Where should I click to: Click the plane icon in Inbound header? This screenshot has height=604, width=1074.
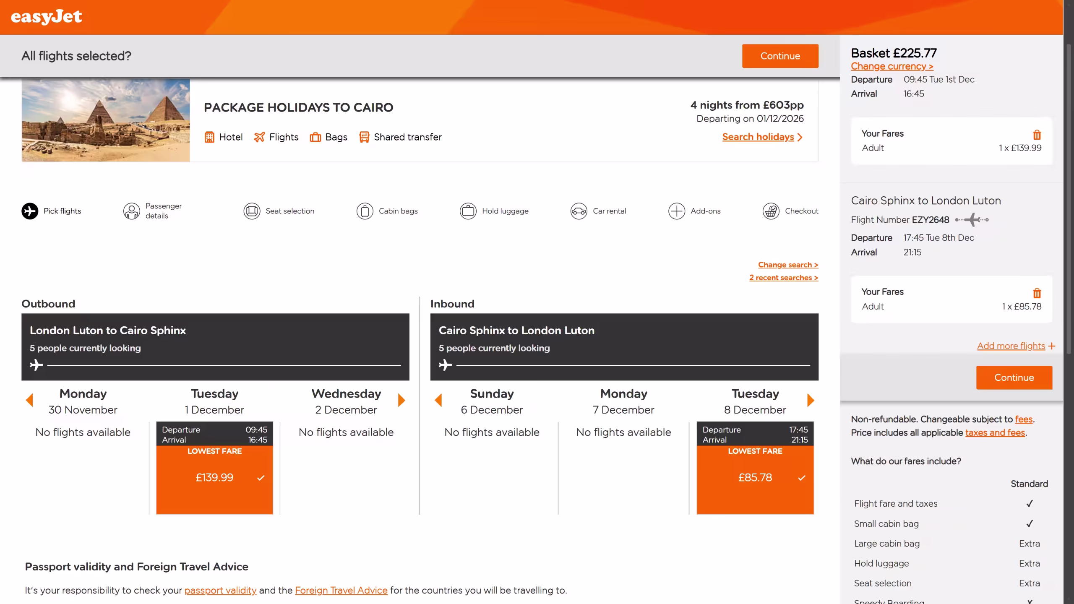coord(445,365)
